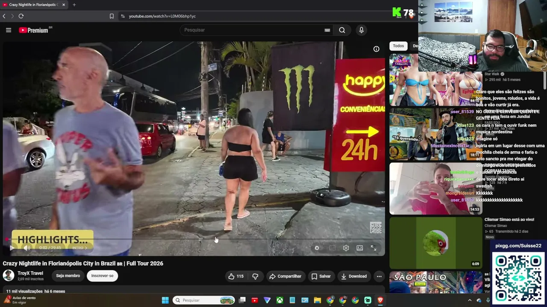Download the video with the Download button
Screen dimensions: 547x307
click(x=353, y=276)
